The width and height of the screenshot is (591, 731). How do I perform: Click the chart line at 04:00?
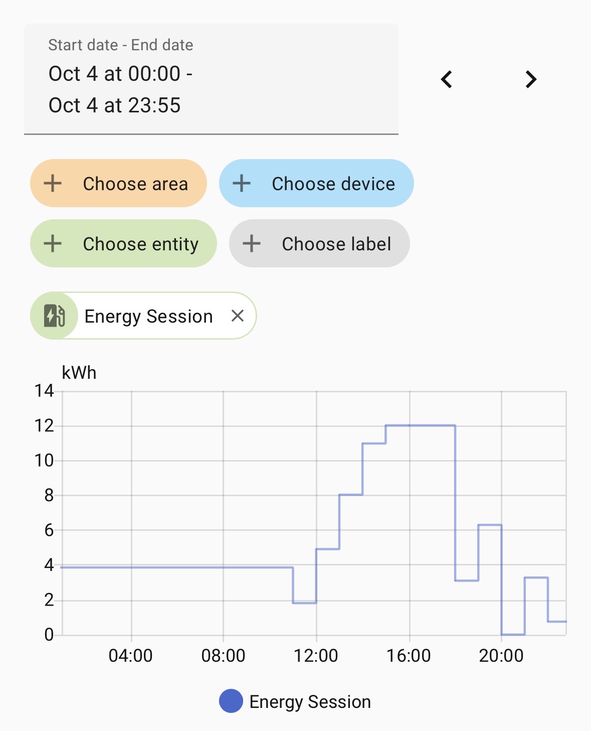click(131, 567)
